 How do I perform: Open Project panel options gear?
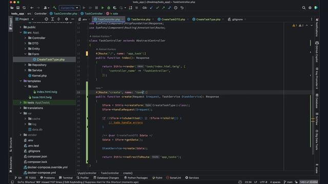(x=67, y=19)
